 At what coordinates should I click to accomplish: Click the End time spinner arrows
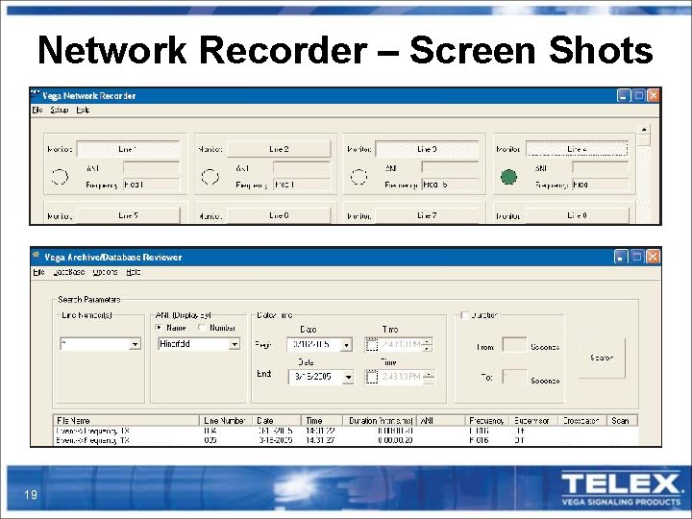click(x=429, y=377)
